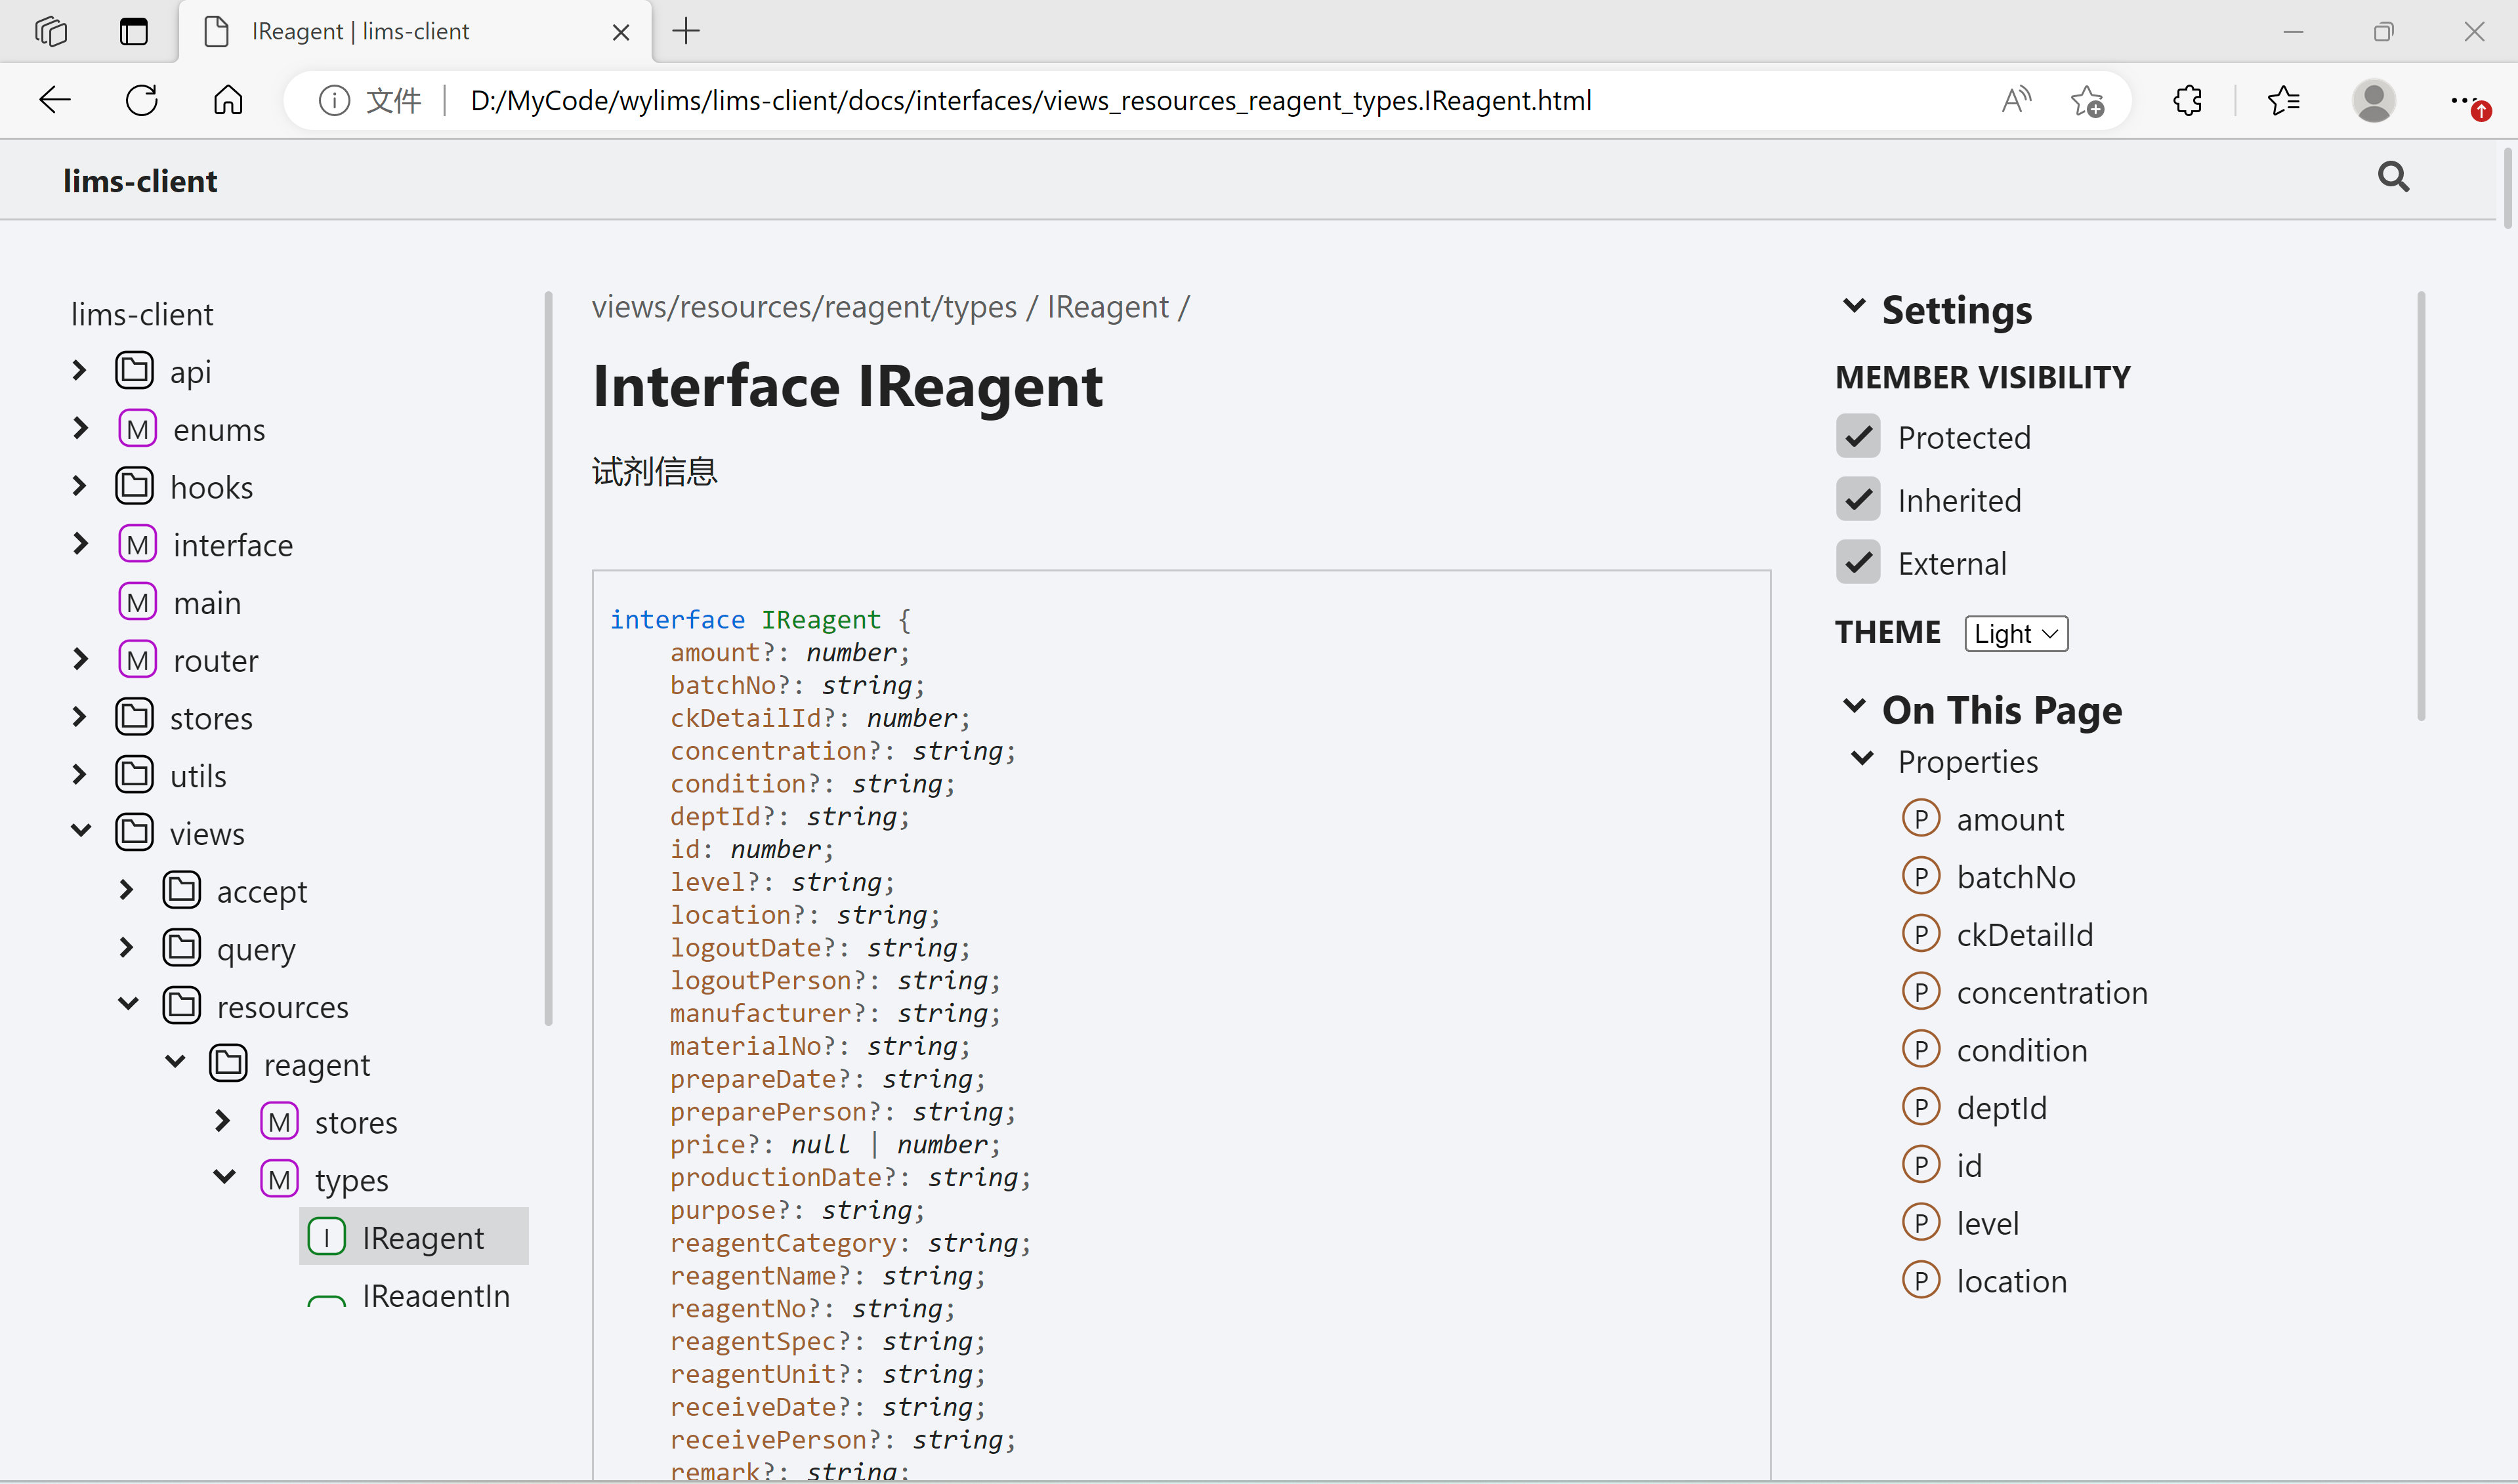Disable the External checkbox
The width and height of the screenshot is (2518, 1484).
click(x=1858, y=563)
